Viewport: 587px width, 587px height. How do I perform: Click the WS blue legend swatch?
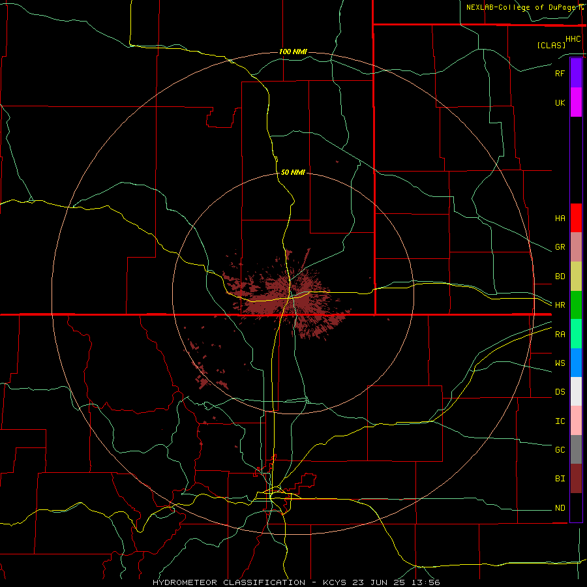(x=576, y=363)
